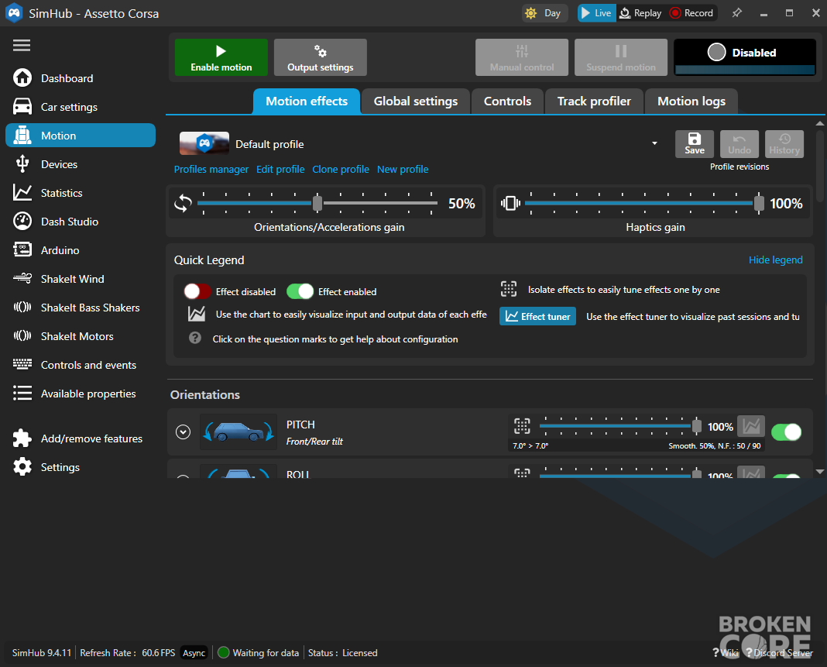This screenshot has height=667, width=827.
Task: Click the Output settings gears icon
Action: pos(320,51)
